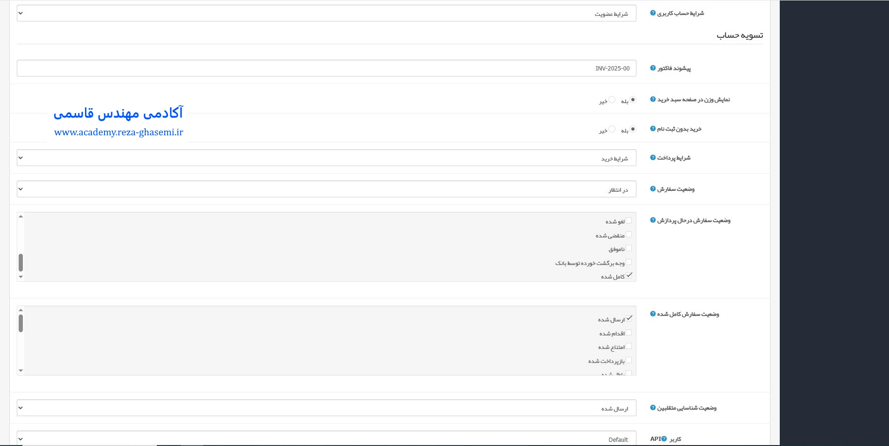Show help for وضعیت سفارش کامل شده

click(653, 314)
